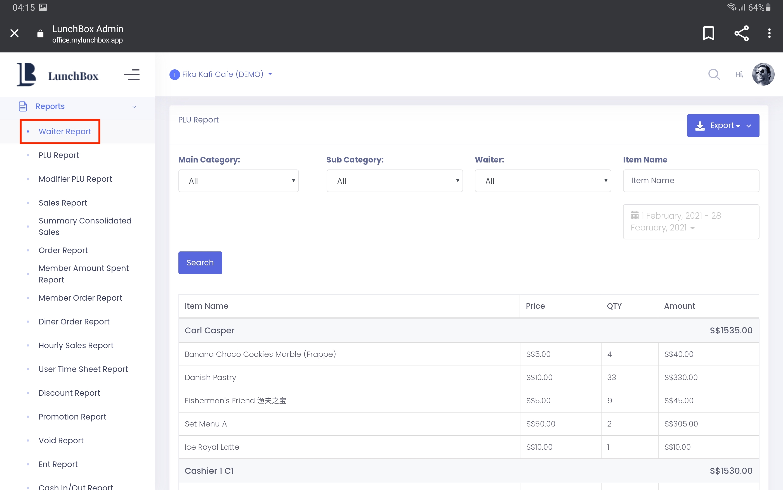Collapse the Reports sidebar section
783x490 pixels.
tap(134, 107)
